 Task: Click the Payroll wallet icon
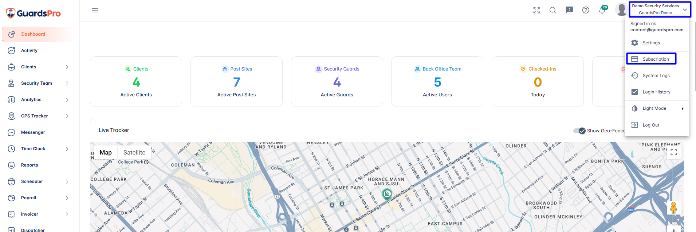(12, 198)
